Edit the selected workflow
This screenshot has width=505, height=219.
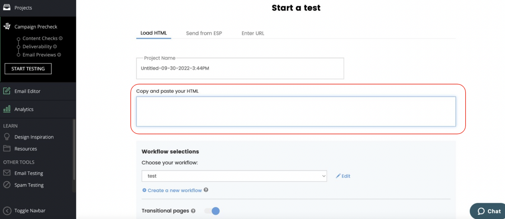343,176
